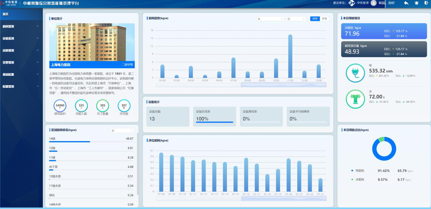Expand the 能耗管理 sidebar menu
Image resolution: width=431 pixels, height=209 pixels.
click(x=21, y=26)
